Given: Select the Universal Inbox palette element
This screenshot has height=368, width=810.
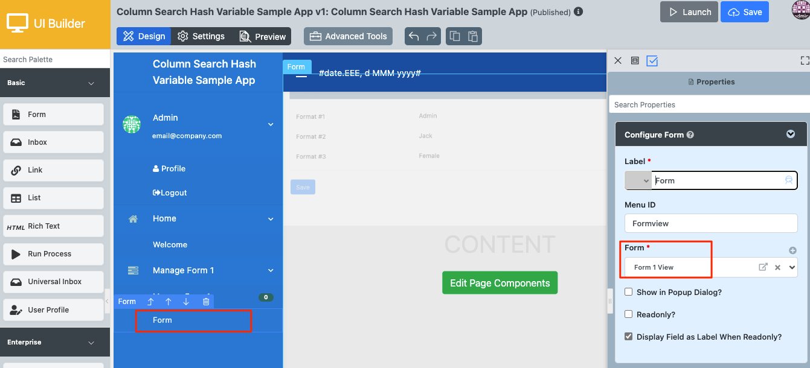Looking at the screenshot, I should coord(53,282).
